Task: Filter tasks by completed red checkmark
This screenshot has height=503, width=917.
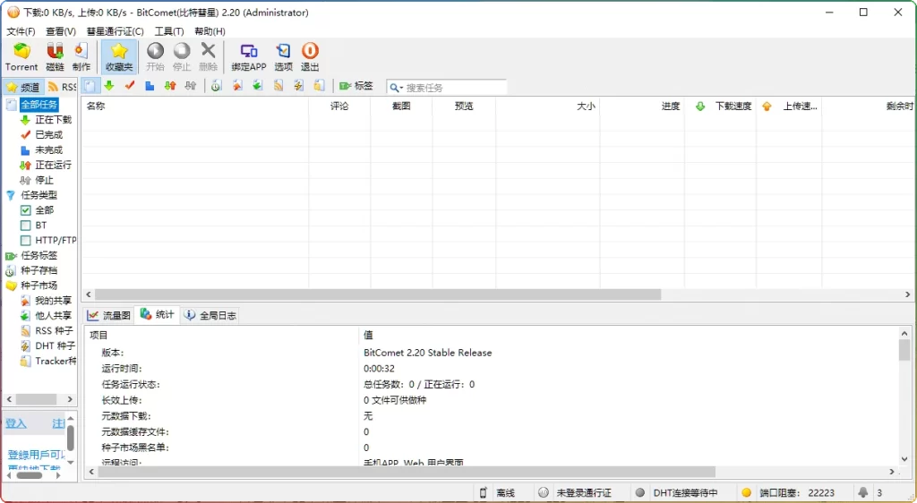Action: pyautogui.click(x=130, y=87)
